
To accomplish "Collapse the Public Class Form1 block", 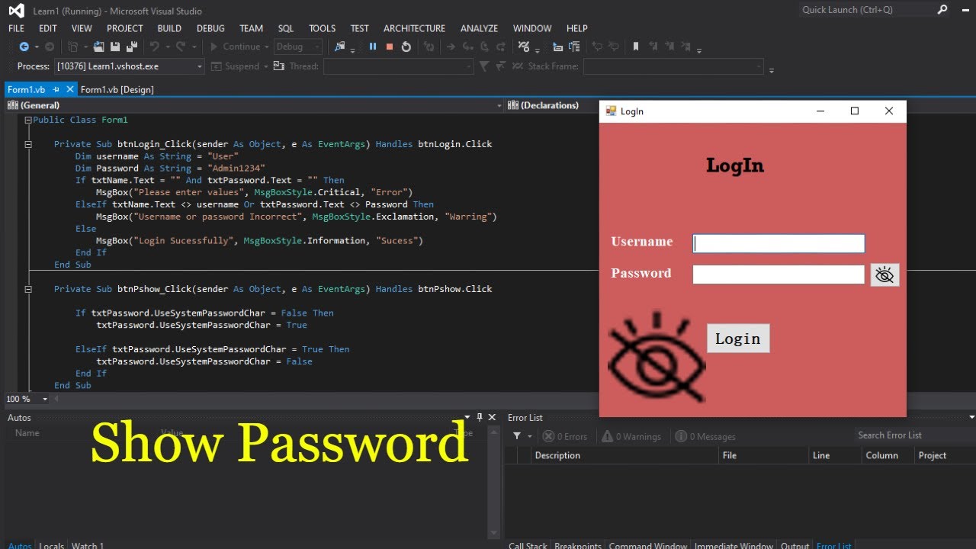I will coord(28,120).
